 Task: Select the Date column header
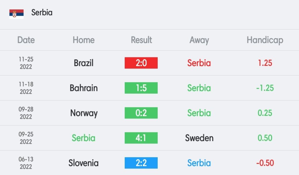[26, 40]
